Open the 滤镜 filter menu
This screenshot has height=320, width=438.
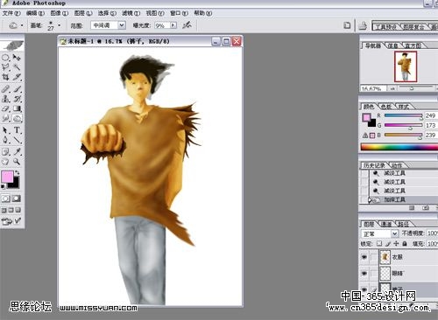pyautogui.click(x=131, y=13)
